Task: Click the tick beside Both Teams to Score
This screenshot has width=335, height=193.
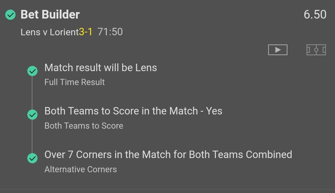Action: click(x=32, y=115)
